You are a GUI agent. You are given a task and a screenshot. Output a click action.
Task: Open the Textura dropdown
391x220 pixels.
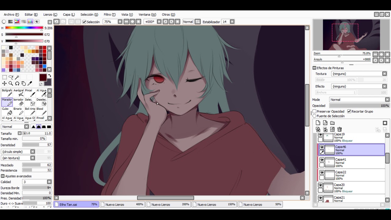(359, 74)
